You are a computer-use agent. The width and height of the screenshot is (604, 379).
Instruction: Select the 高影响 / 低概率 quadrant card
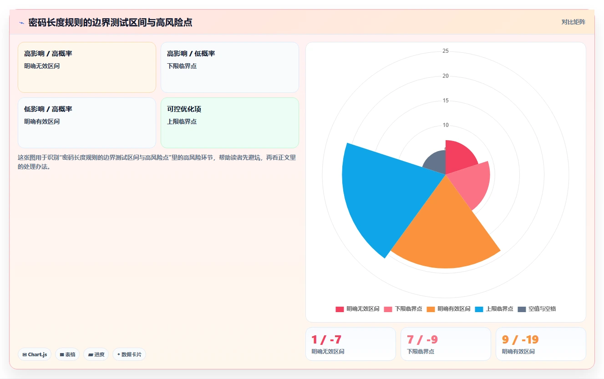point(230,67)
